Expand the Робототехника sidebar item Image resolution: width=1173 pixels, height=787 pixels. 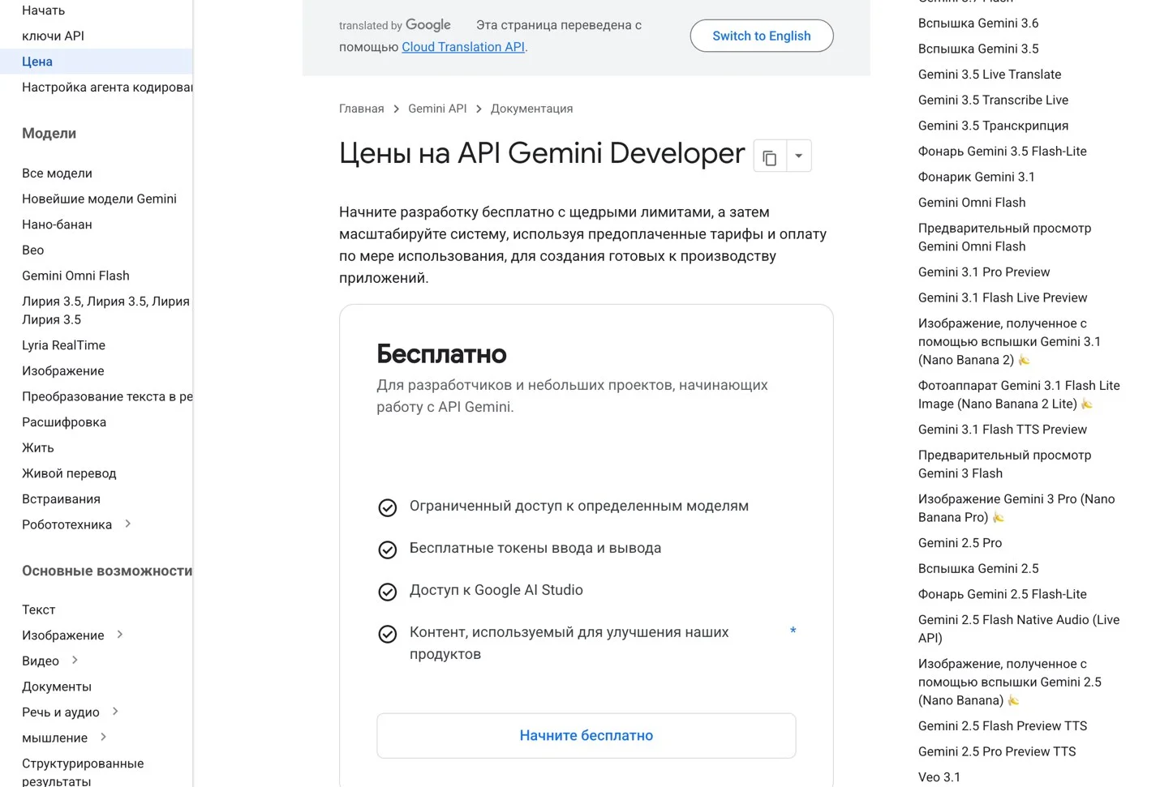[x=128, y=524]
